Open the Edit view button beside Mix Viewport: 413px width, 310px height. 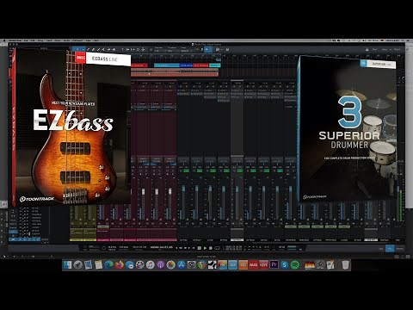click(381, 249)
